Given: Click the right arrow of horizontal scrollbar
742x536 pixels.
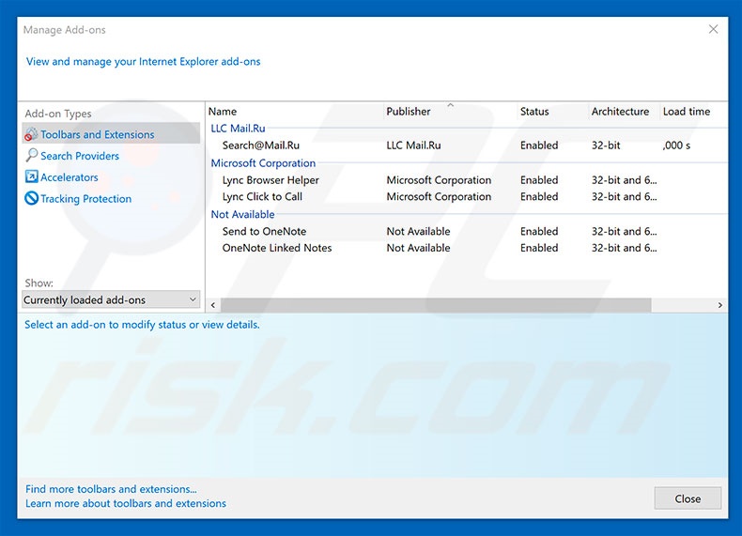Looking at the screenshot, I should click(720, 305).
